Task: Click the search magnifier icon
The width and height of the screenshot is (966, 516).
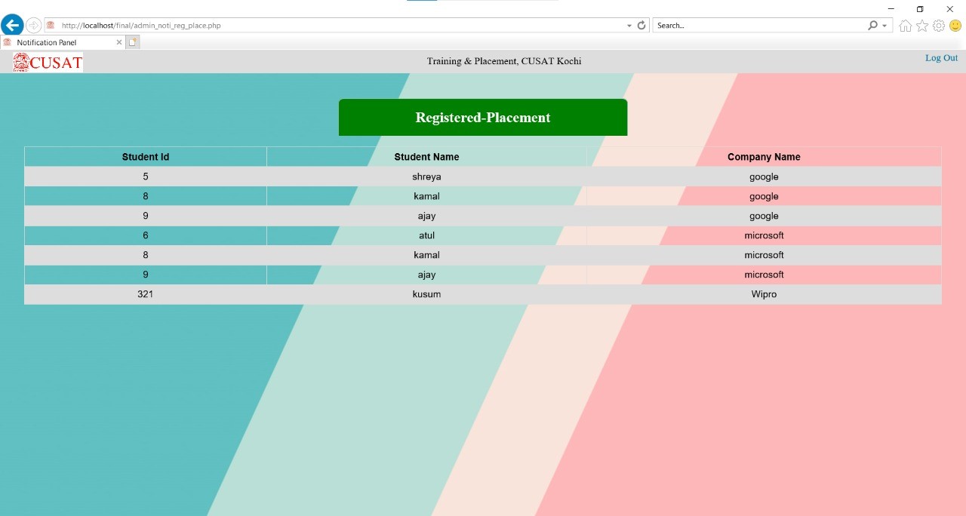Action: (873, 25)
